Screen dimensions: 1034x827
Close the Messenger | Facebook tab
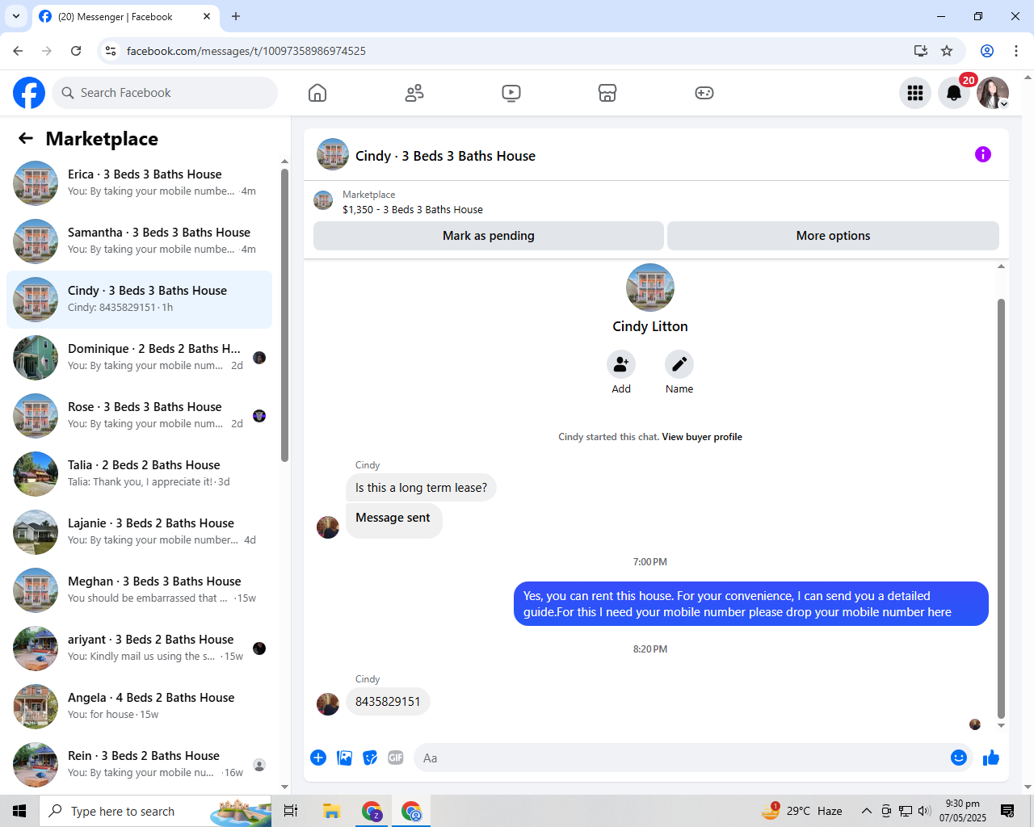(x=207, y=16)
